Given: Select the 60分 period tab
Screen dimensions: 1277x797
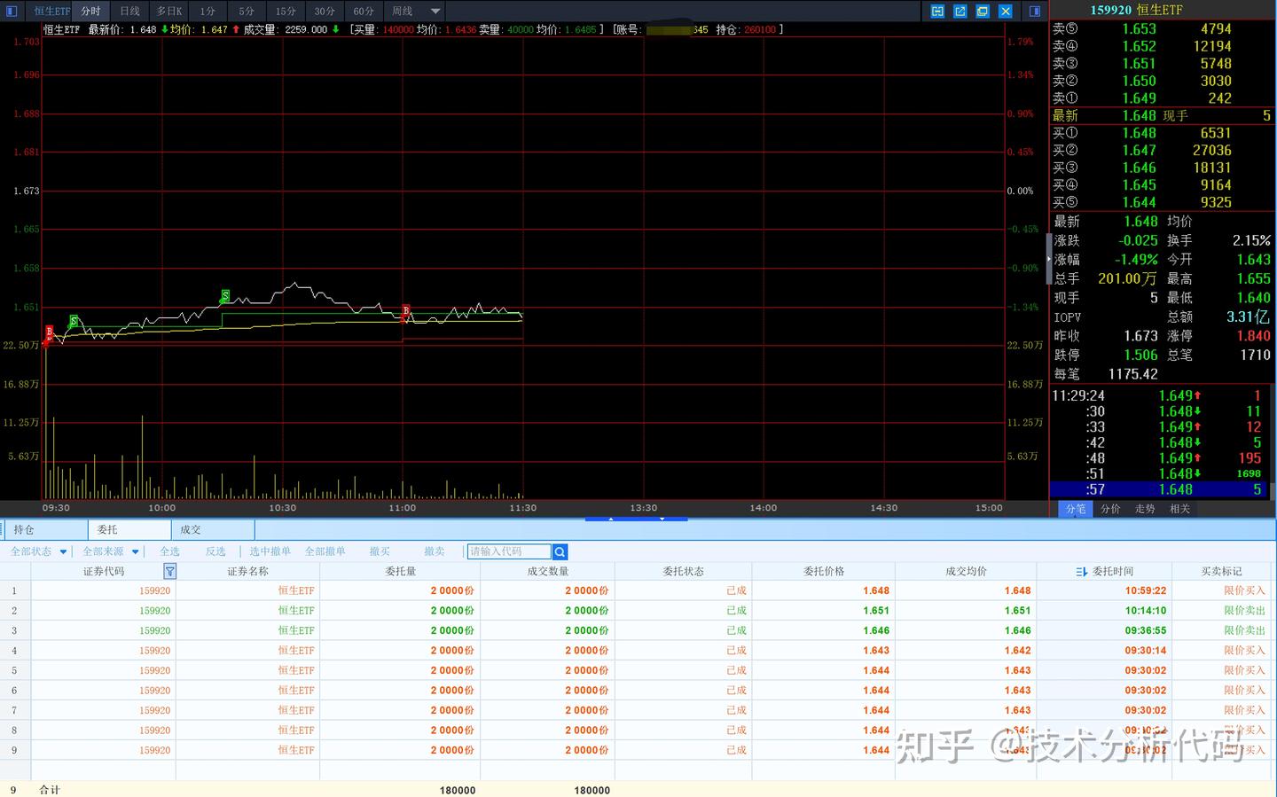Looking at the screenshot, I should click(x=364, y=12).
